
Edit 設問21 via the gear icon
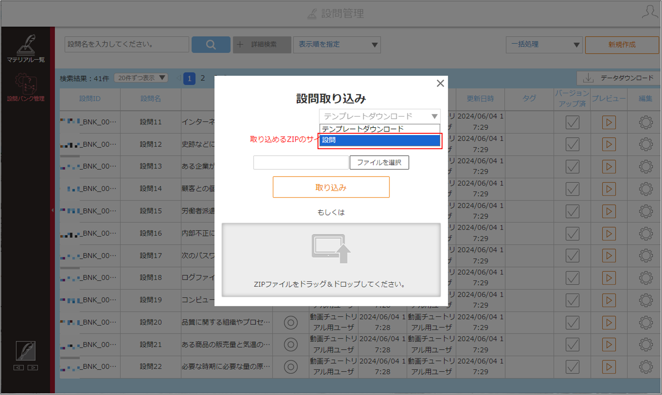[x=646, y=345]
